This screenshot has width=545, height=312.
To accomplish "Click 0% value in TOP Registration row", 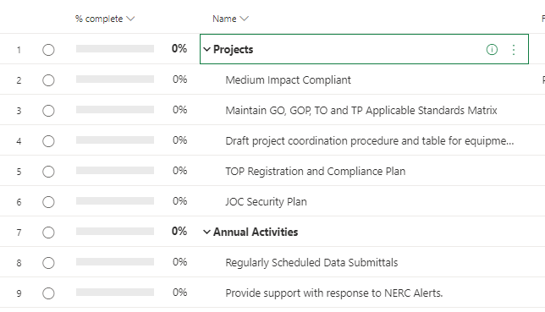I will (179, 171).
